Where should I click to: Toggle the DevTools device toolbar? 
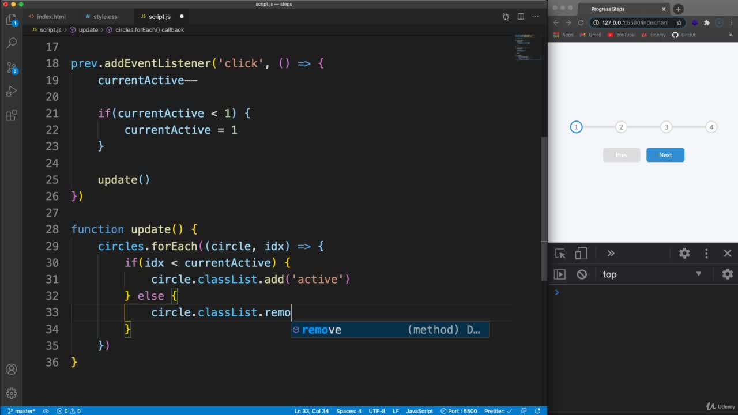coord(581,253)
